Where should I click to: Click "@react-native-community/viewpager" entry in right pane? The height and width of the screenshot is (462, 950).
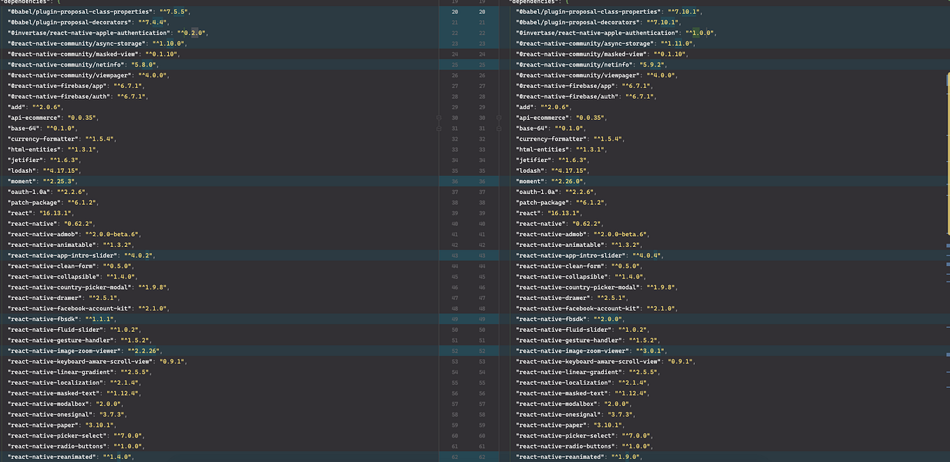(x=598, y=75)
